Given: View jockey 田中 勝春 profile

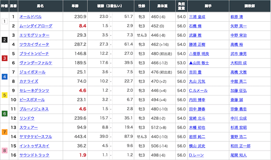Looking at the screenshot, I should pyautogui.click(x=197, y=109).
